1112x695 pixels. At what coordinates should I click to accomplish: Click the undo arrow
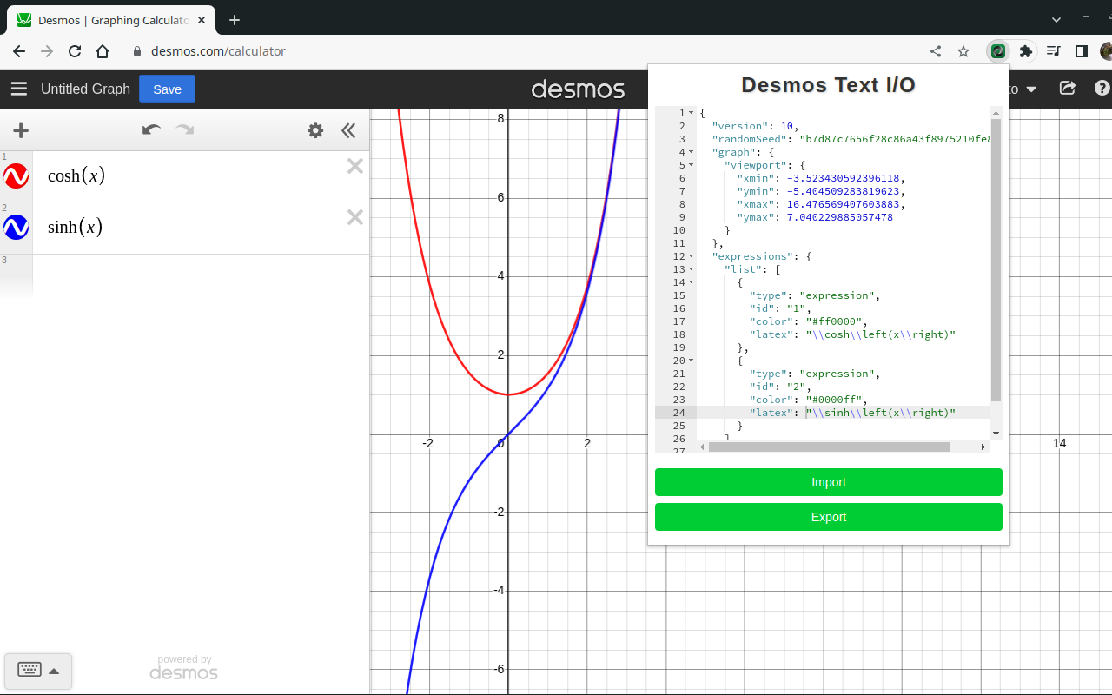[x=150, y=129]
